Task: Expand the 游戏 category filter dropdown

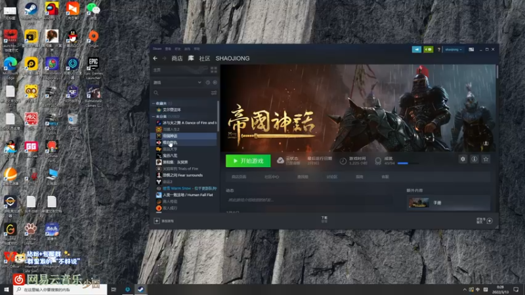Action: point(199,83)
